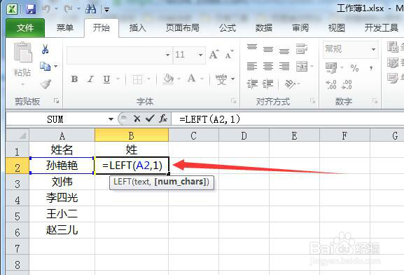
Task: Click the Enter checkmark formula button
Action: click(x=150, y=119)
